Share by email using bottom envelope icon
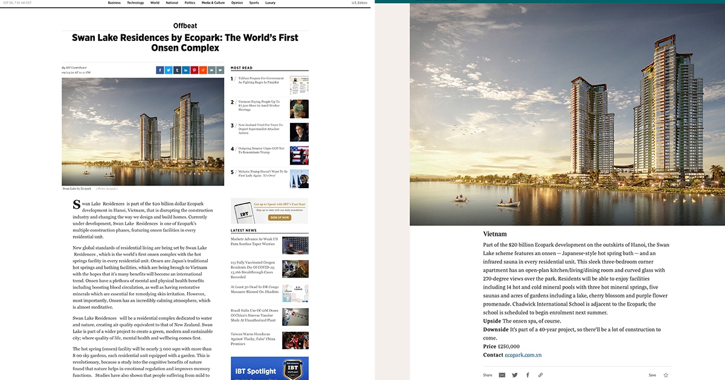The height and width of the screenshot is (380, 725). (x=502, y=375)
